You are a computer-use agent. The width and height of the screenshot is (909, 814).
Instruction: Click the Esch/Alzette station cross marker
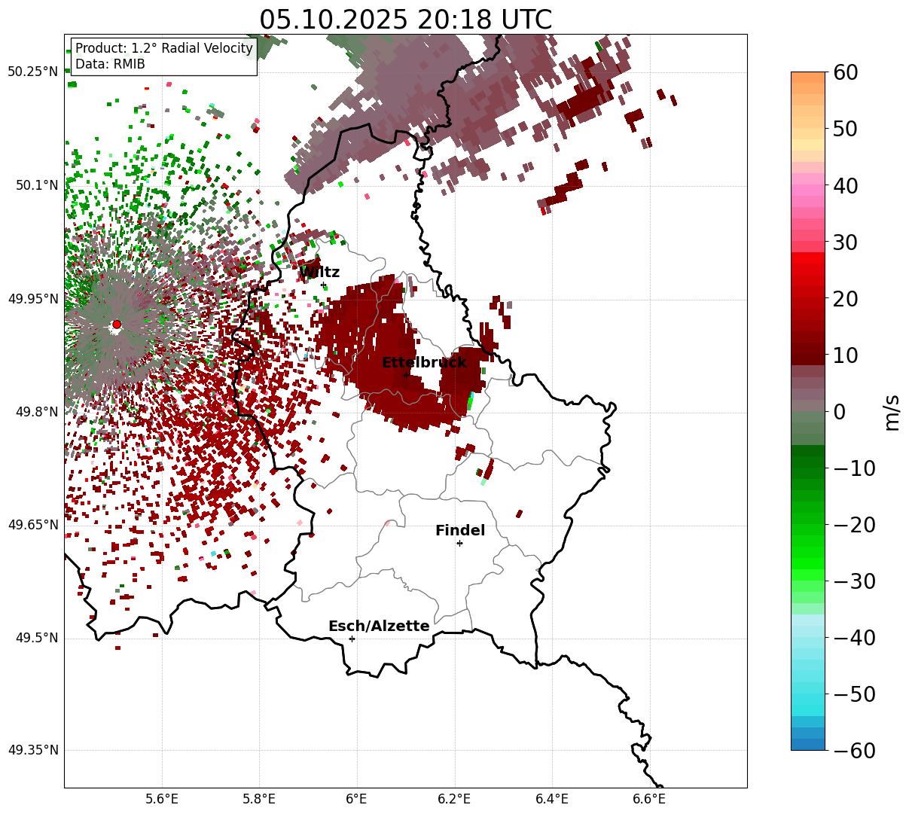352,639
